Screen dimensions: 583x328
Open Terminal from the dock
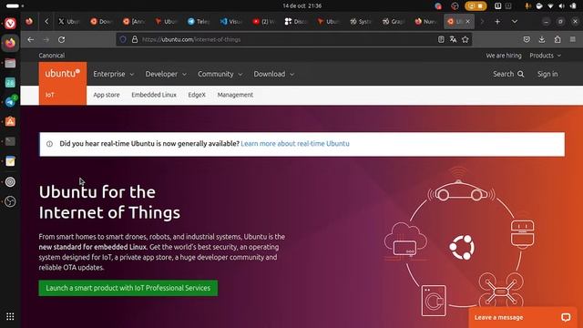coord(10,141)
